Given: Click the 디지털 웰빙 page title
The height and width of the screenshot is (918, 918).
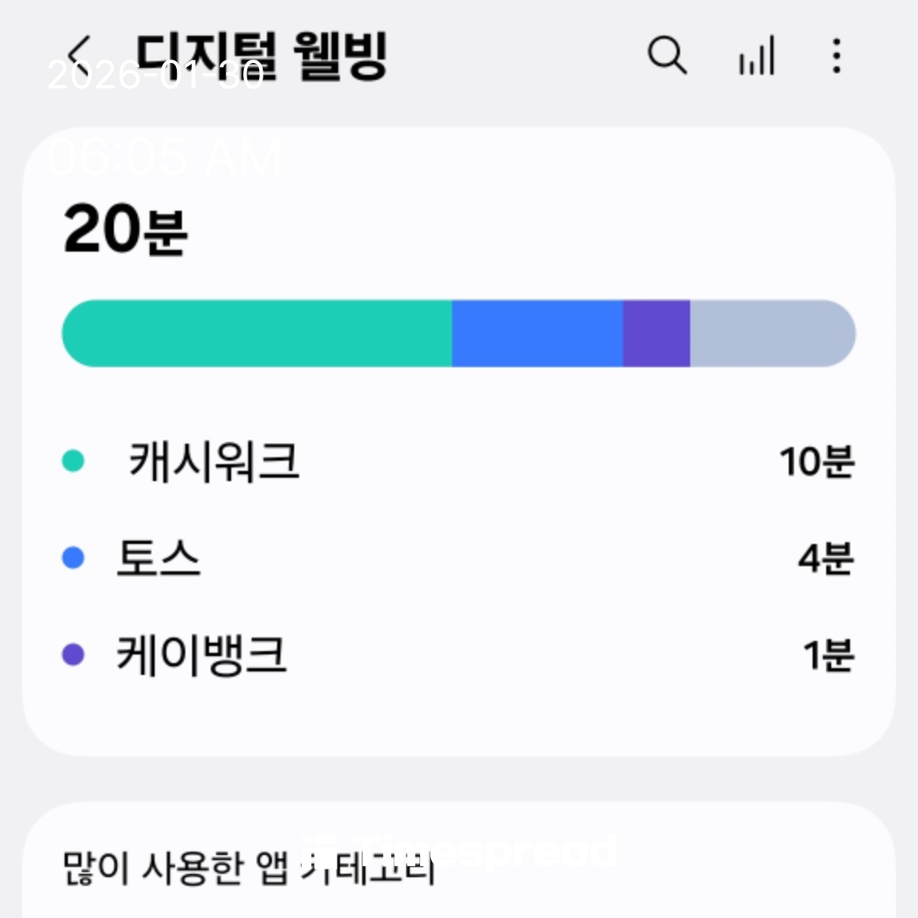Looking at the screenshot, I should click(262, 56).
